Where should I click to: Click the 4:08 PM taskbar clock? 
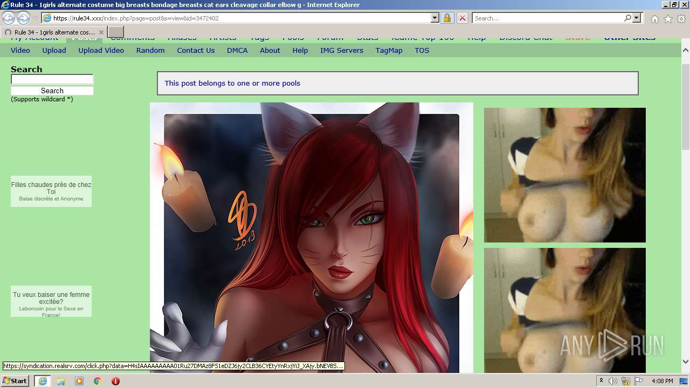[x=662, y=381]
